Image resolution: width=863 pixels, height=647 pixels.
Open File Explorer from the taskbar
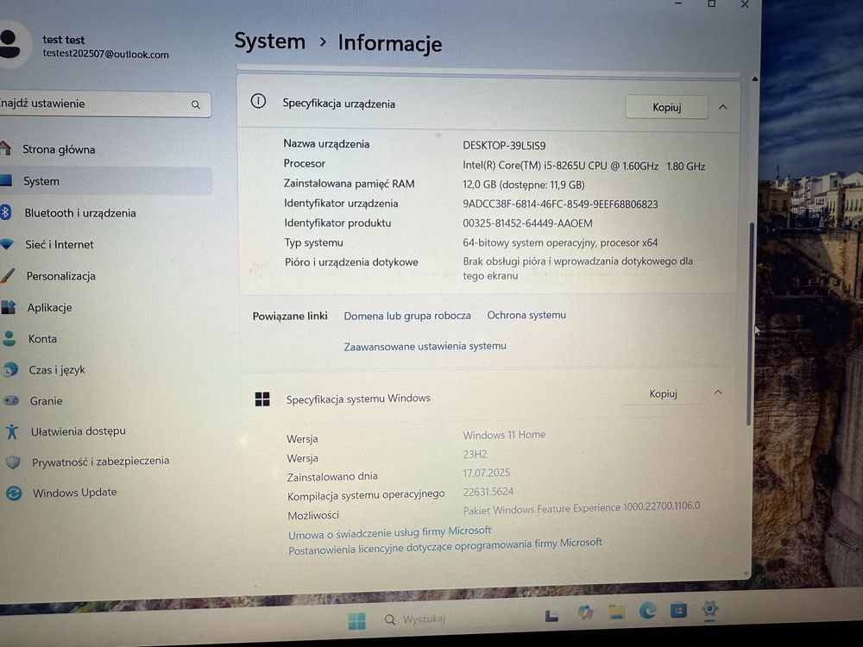click(617, 612)
